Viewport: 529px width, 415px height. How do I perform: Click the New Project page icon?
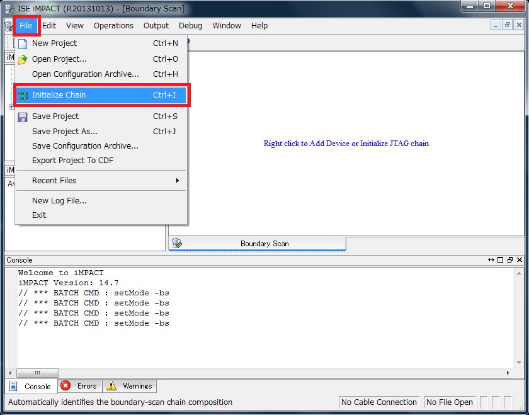coord(23,43)
